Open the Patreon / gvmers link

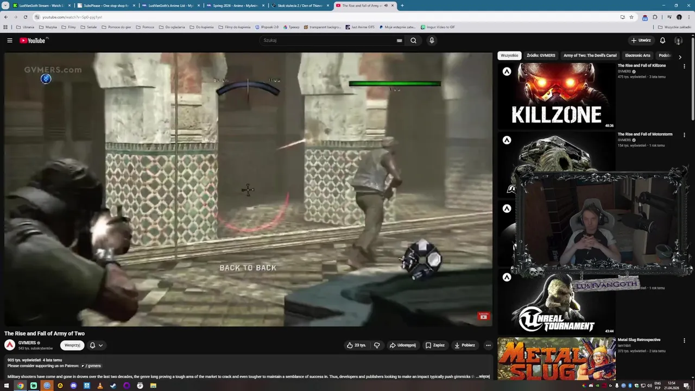[x=91, y=366]
